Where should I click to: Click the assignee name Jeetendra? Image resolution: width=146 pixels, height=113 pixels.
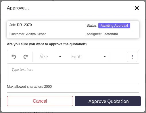pos(110,34)
